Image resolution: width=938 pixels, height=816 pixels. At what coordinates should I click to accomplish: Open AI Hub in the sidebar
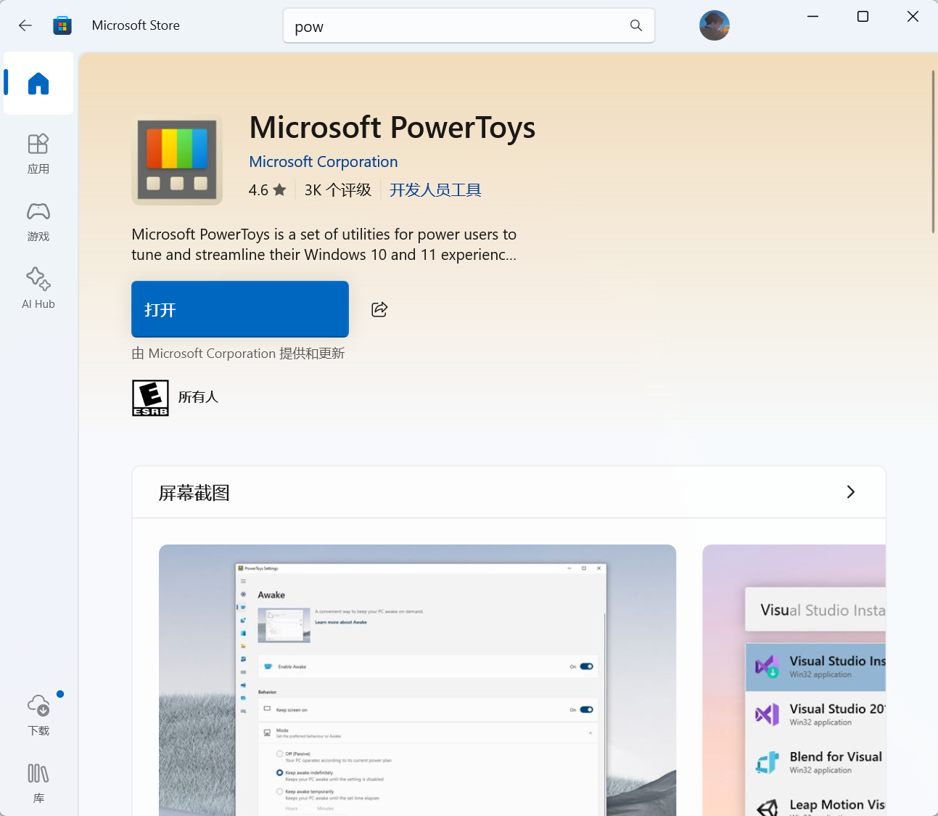[38, 288]
